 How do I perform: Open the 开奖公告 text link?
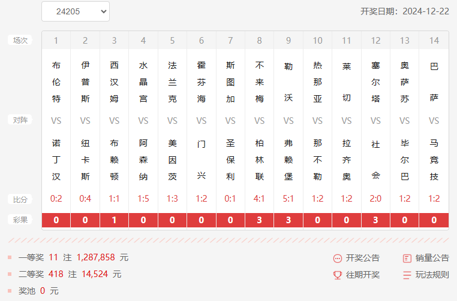click(363, 259)
